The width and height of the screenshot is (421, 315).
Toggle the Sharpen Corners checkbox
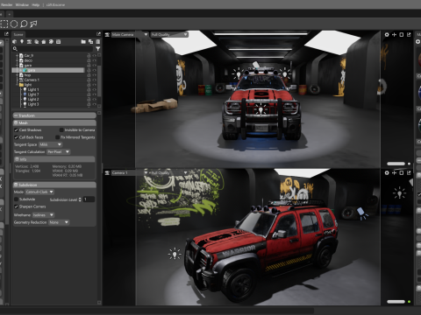pos(16,206)
